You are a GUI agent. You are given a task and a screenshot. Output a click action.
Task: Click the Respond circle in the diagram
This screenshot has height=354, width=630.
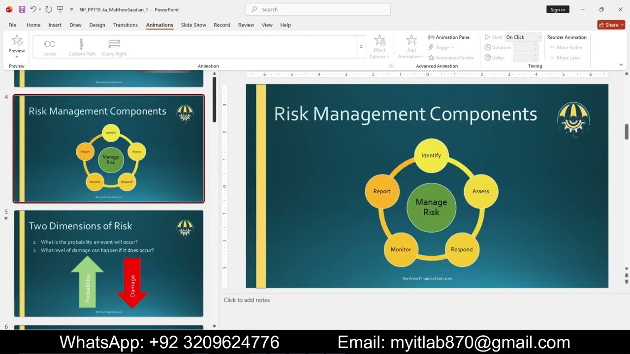coord(462,249)
